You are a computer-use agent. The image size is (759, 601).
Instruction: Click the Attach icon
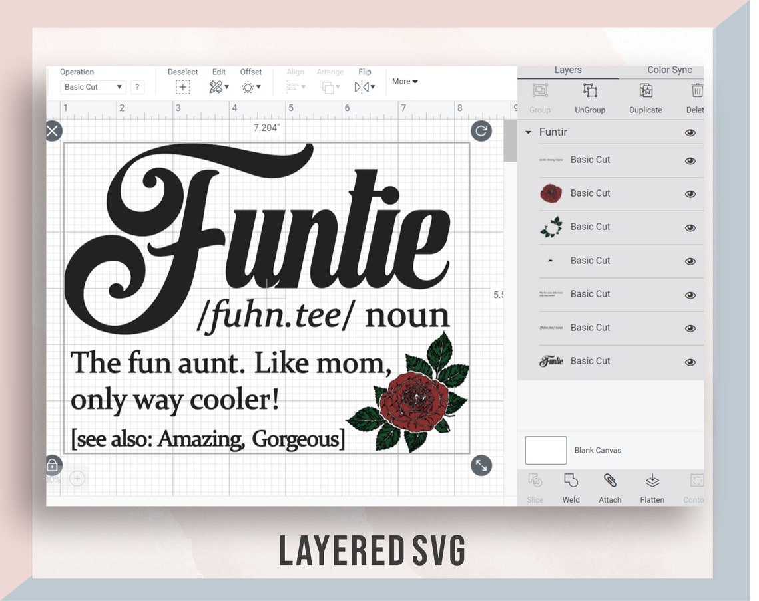(610, 487)
